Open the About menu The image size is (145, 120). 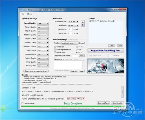(x=30, y=14)
